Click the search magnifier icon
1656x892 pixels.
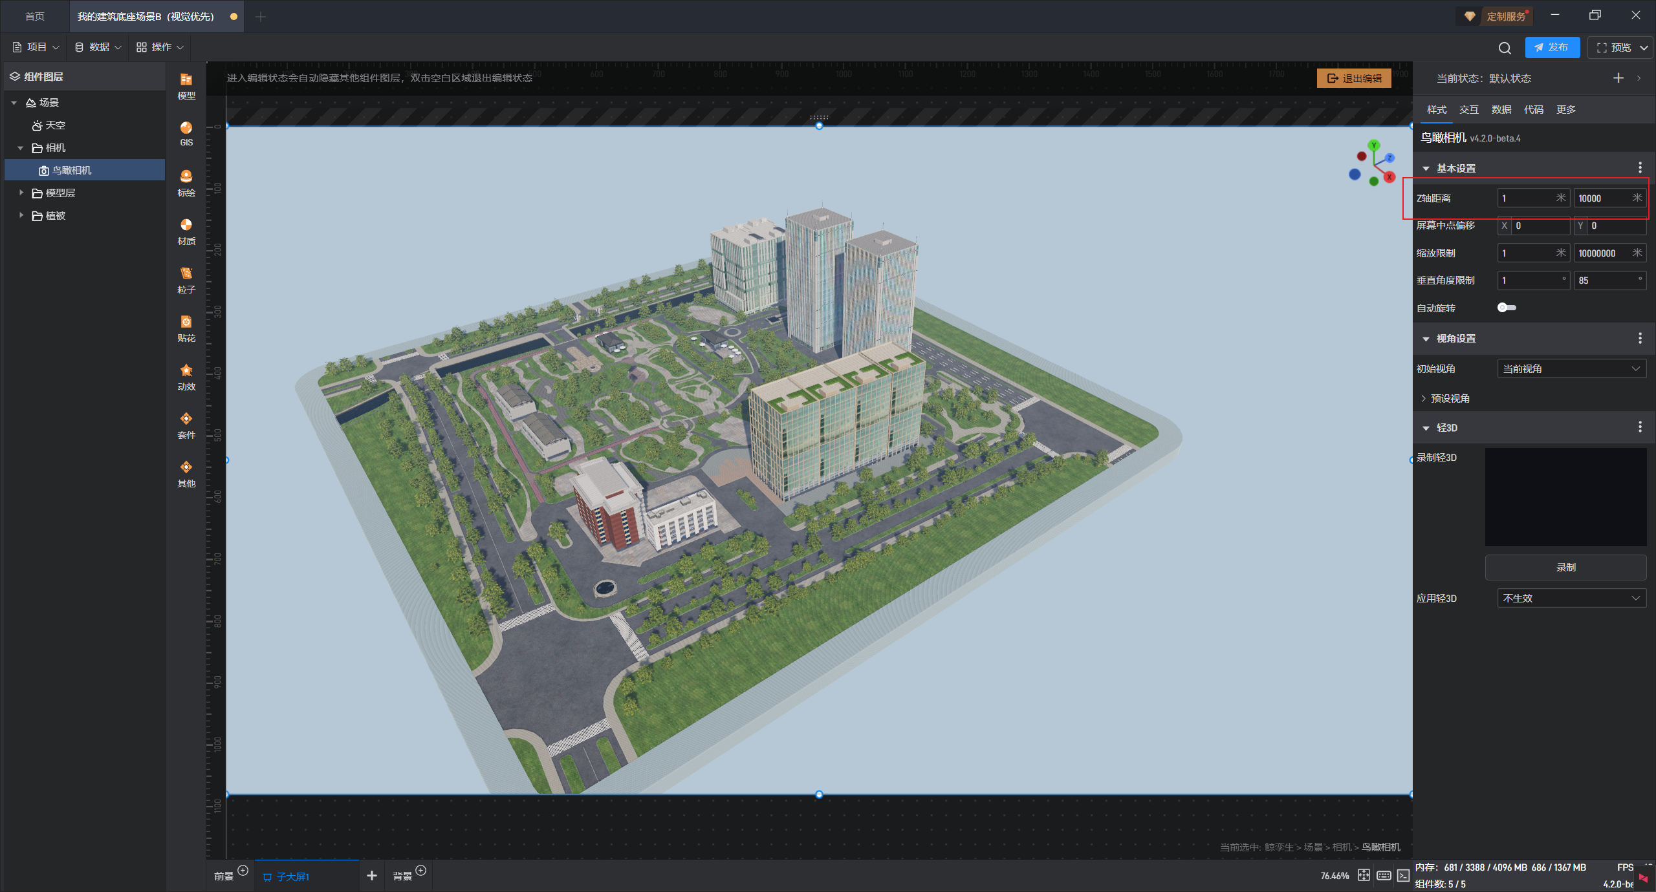pyautogui.click(x=1505, y=48)
